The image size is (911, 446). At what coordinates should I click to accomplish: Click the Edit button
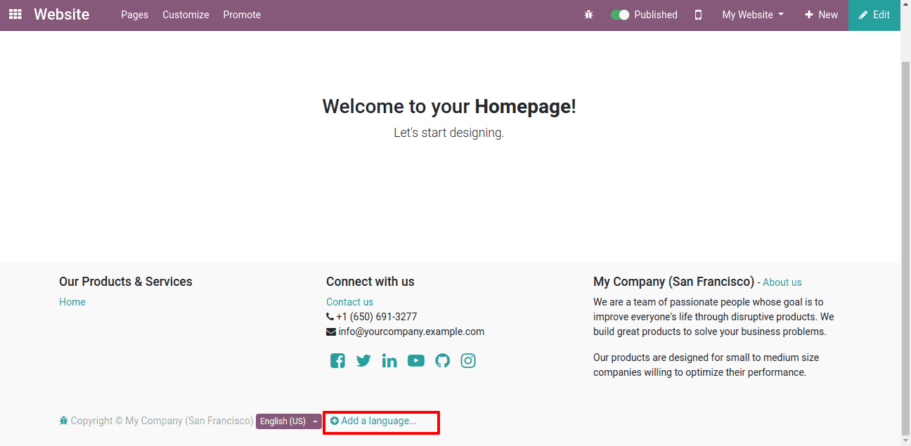point(874,15)
